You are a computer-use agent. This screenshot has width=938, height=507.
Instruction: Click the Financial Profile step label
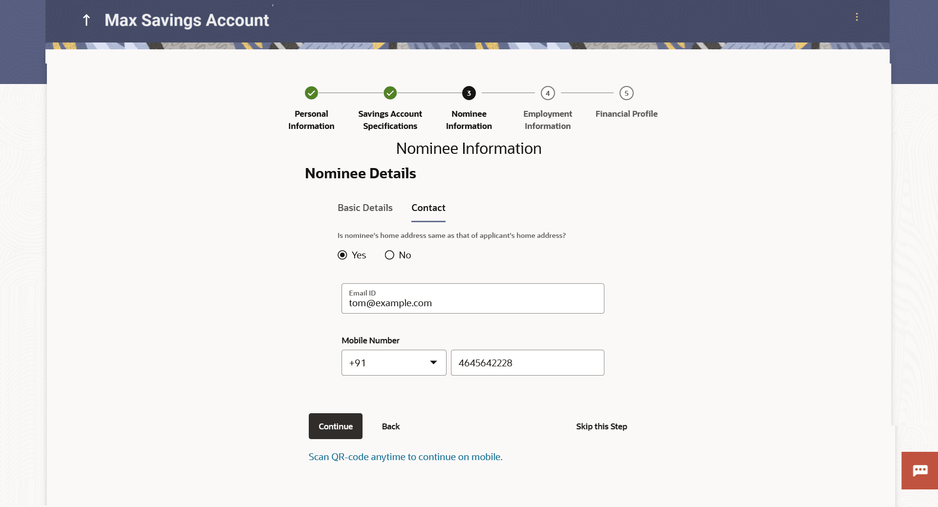tap(626, 114)
